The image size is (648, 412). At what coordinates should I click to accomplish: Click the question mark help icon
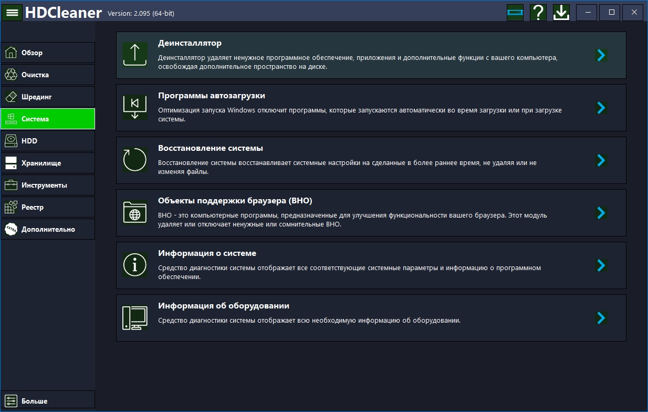coord(538,13)
